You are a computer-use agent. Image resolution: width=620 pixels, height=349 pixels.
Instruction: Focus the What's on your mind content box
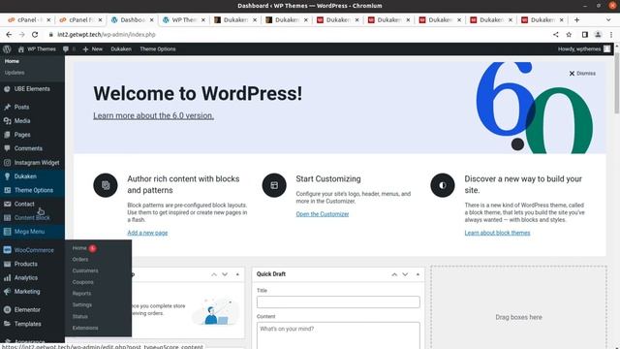click(338, 335)
